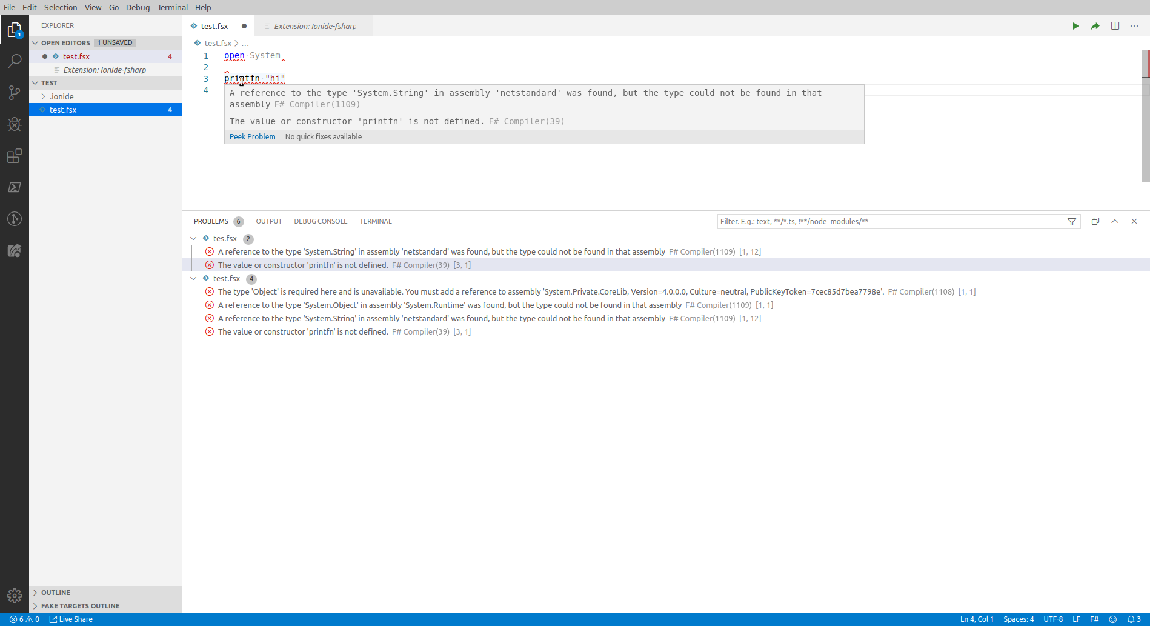Open the editor More Actions menu
1150x626 pixels.
1134,26
